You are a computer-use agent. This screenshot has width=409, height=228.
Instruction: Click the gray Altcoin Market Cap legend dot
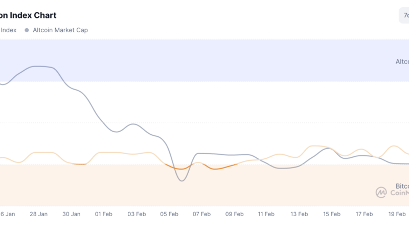point(27,30)
